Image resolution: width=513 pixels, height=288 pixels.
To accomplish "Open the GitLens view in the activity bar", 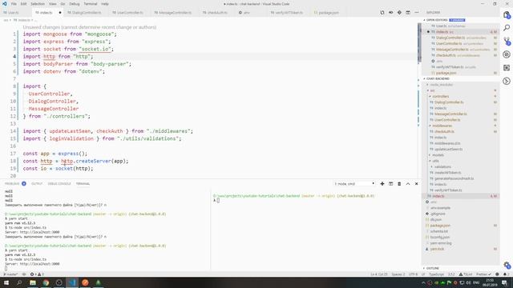I will click(507, 81).
